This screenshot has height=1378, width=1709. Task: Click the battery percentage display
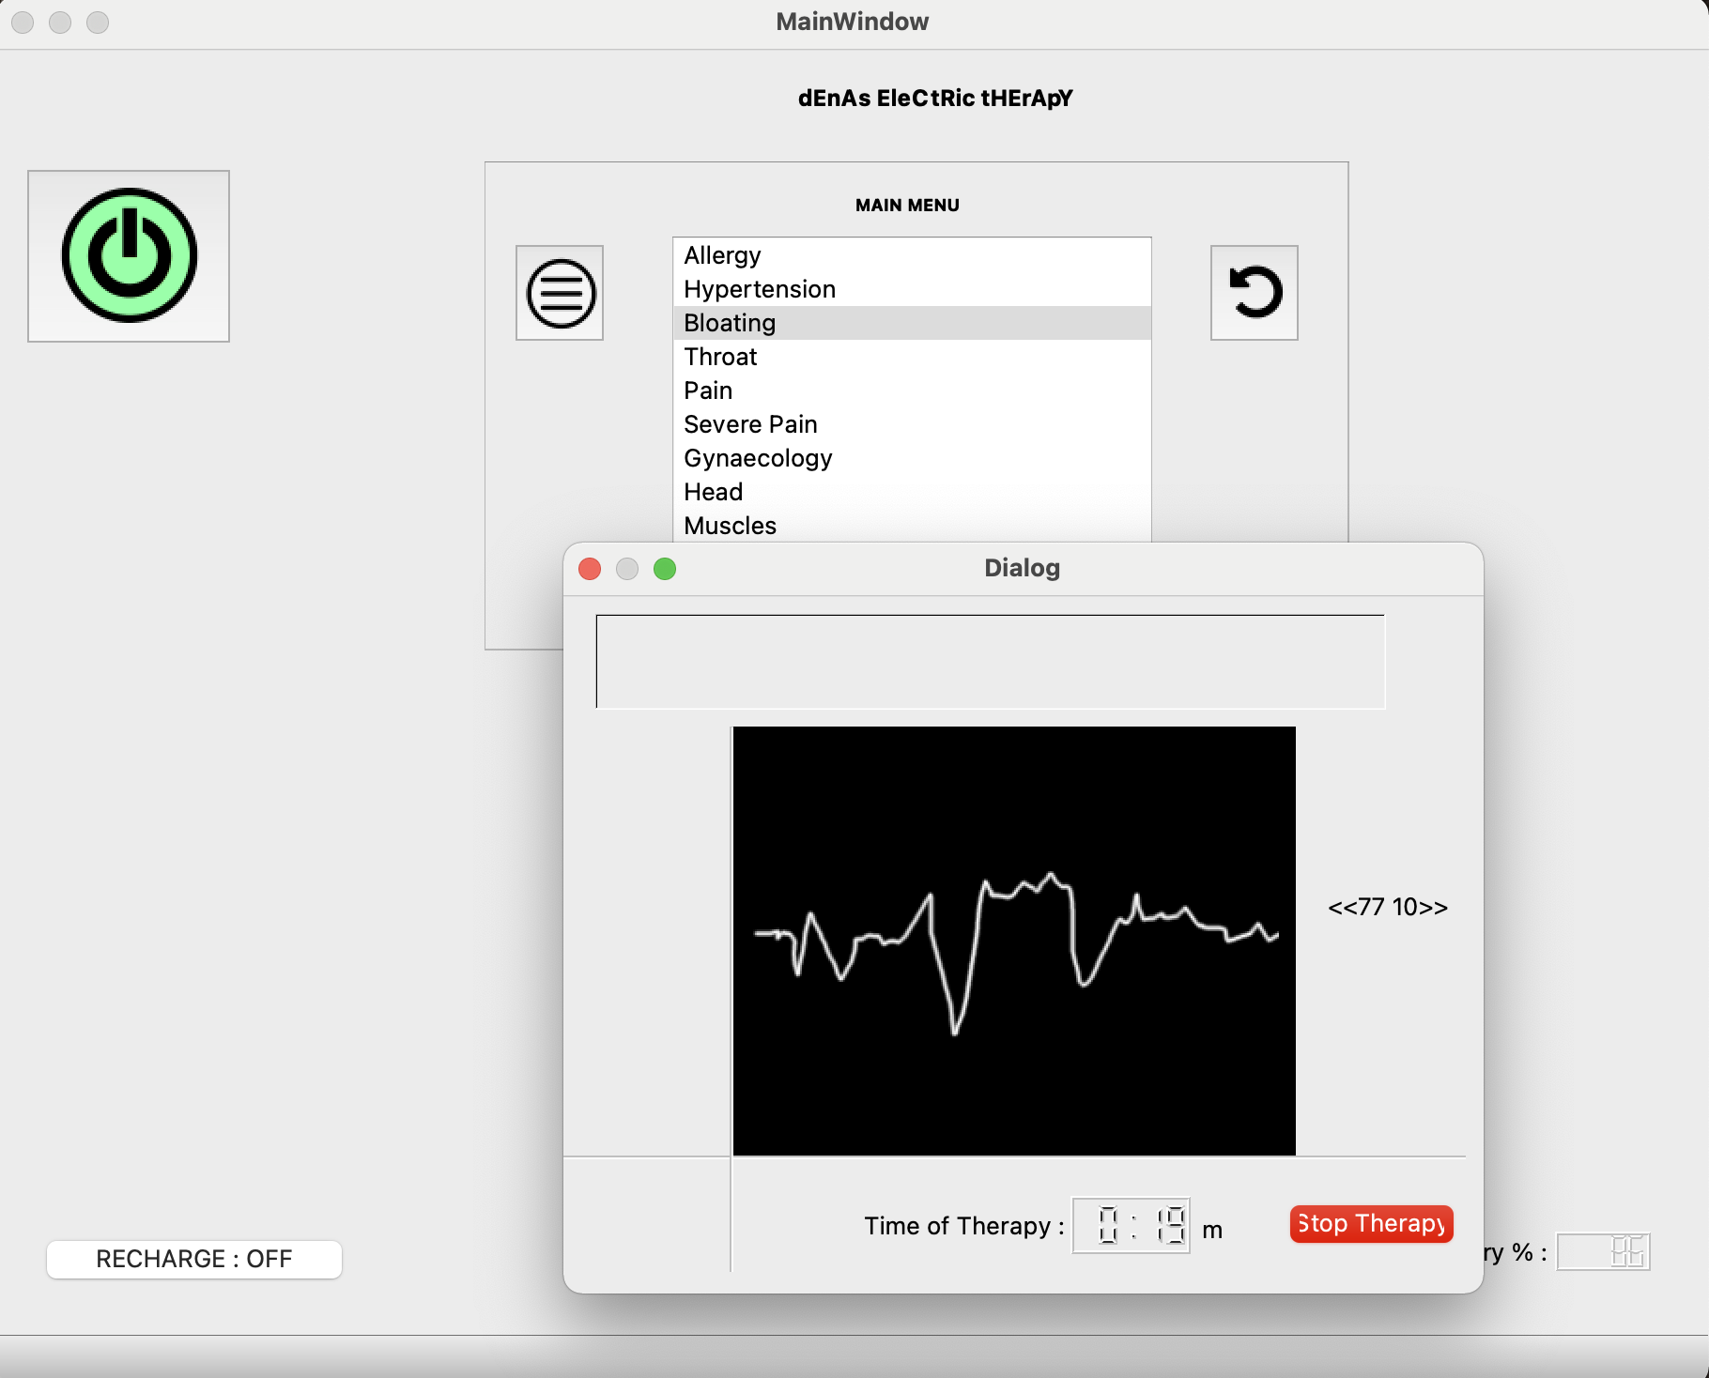1603,1250
